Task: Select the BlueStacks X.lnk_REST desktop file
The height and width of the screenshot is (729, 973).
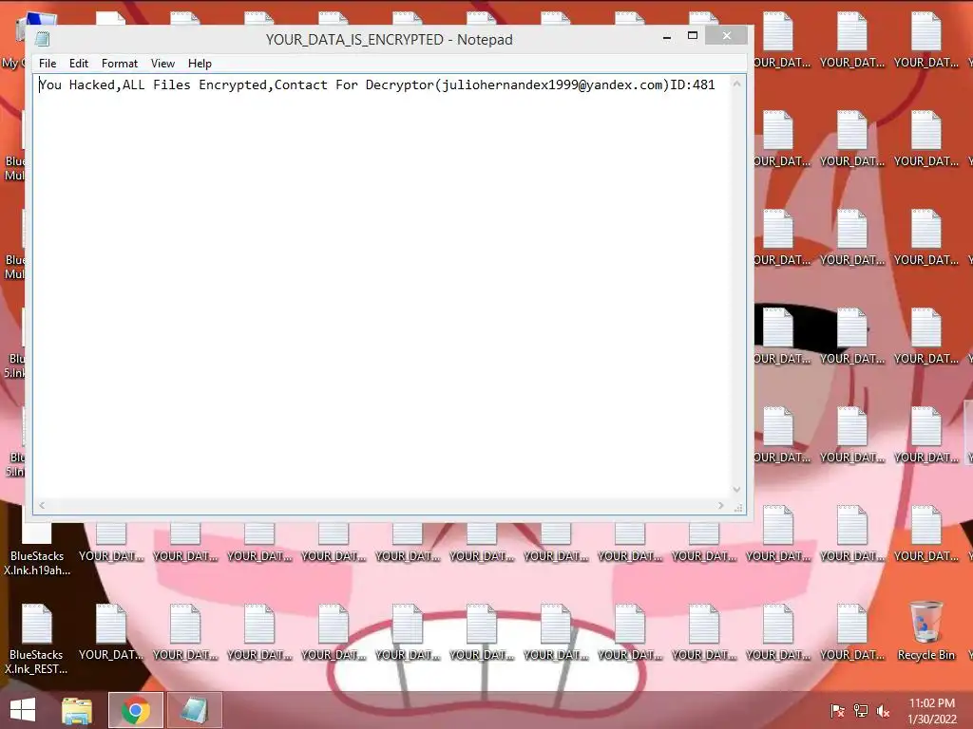Action: point(37,640)
